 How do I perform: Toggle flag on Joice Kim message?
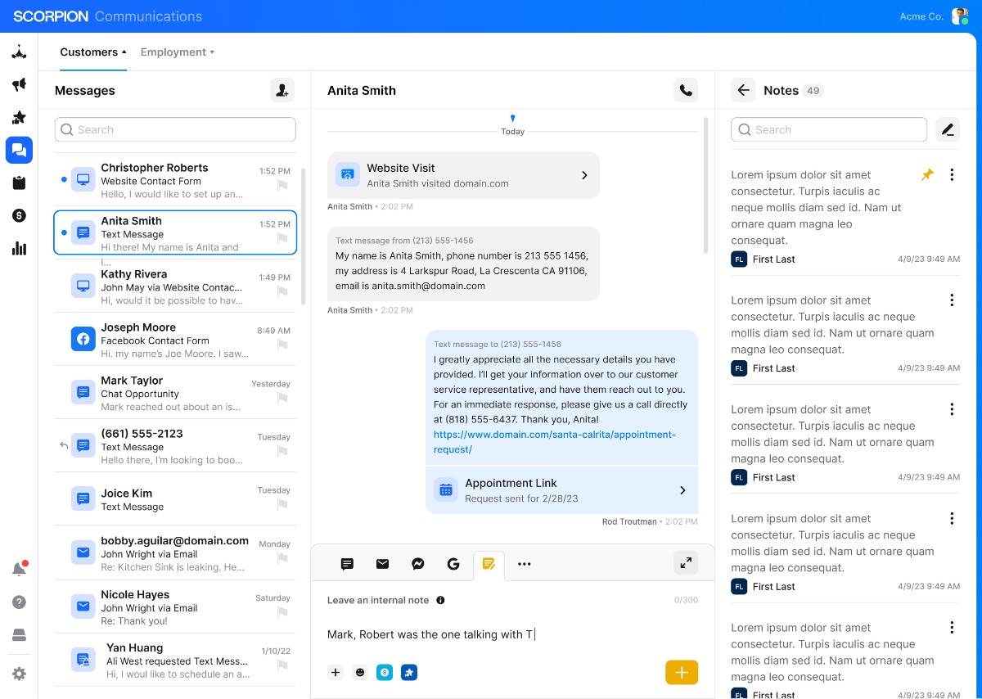pyautogui.click(x=282, y=505)
